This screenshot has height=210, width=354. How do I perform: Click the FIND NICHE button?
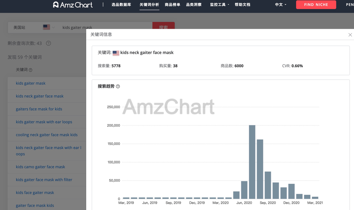(316, 4)
